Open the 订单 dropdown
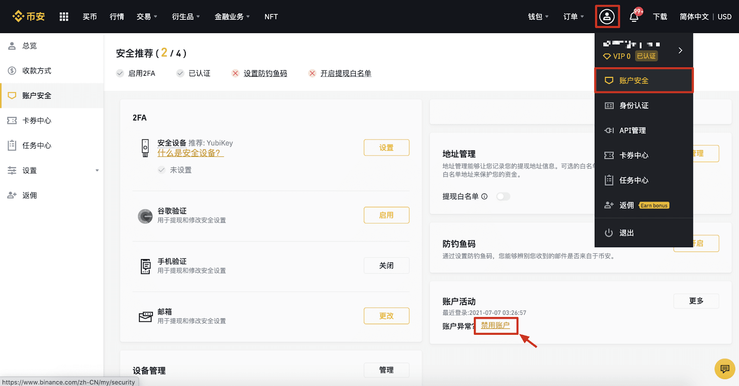Image resolution: width=739 pixels, height=386 pixels. [574, 17]
